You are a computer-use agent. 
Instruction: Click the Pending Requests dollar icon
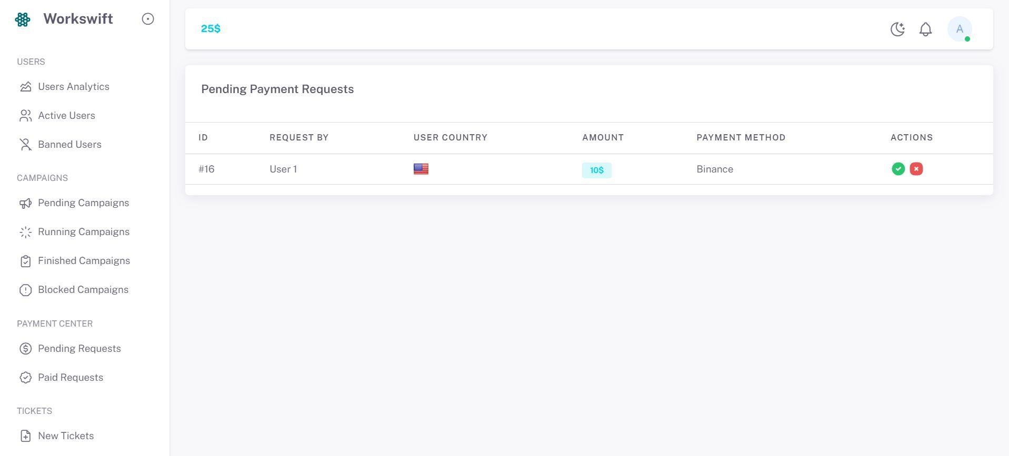pyautogui.click(x=26, y=349)
